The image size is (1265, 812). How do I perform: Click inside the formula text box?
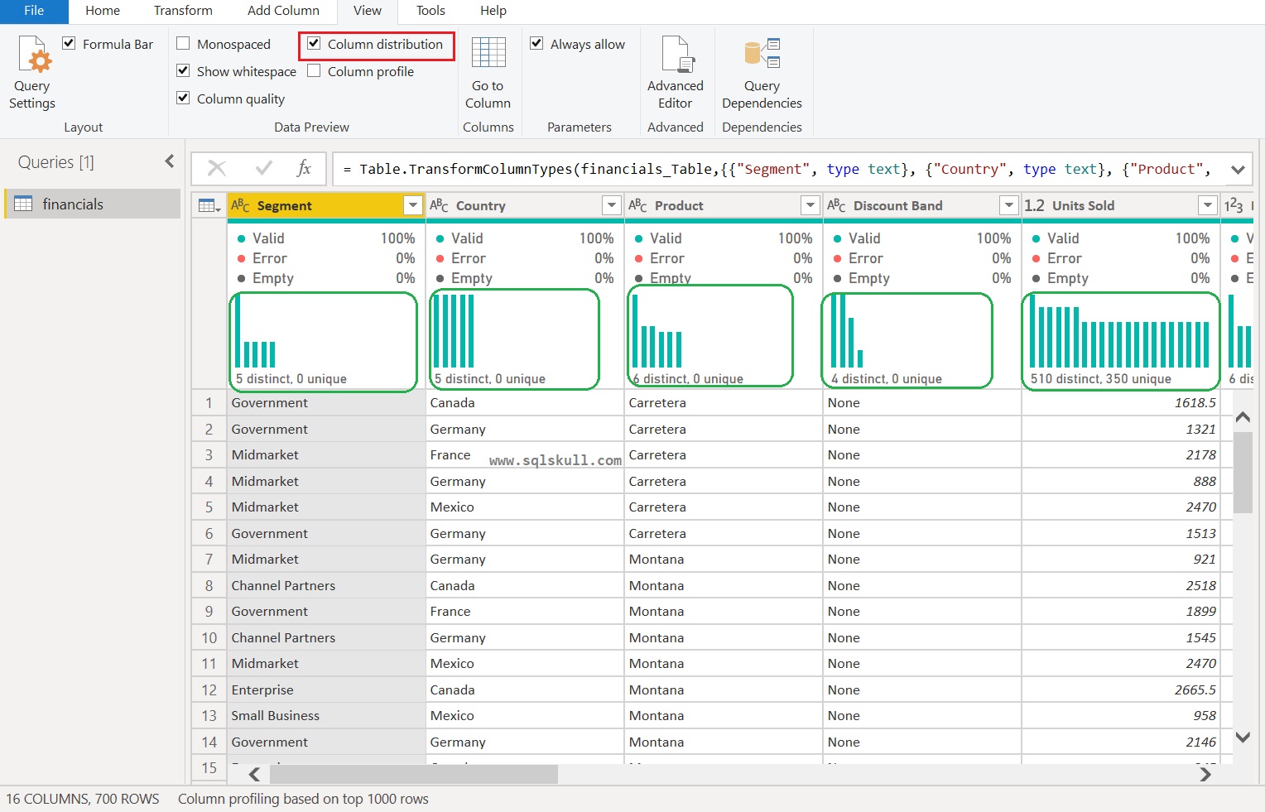pyautogui.click(x=778, y=169)
